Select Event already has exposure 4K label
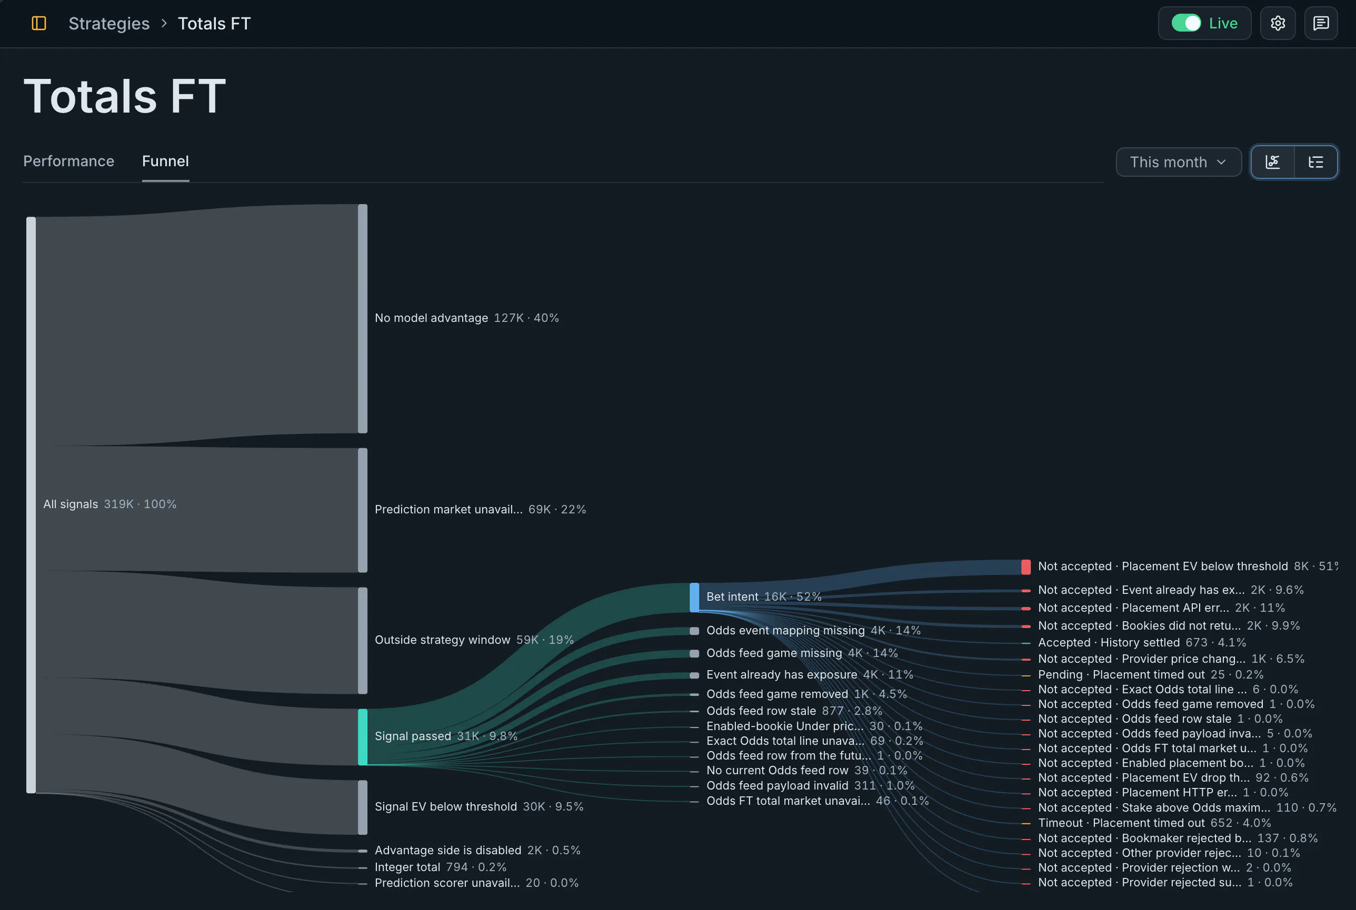Screen dimensions: 1356x910 (x=810, y=674)
